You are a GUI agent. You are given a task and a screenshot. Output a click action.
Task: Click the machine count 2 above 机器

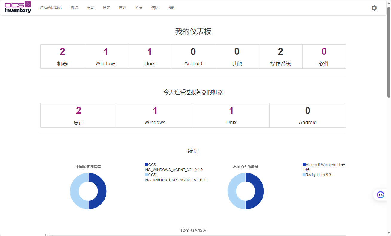point(62,52)
